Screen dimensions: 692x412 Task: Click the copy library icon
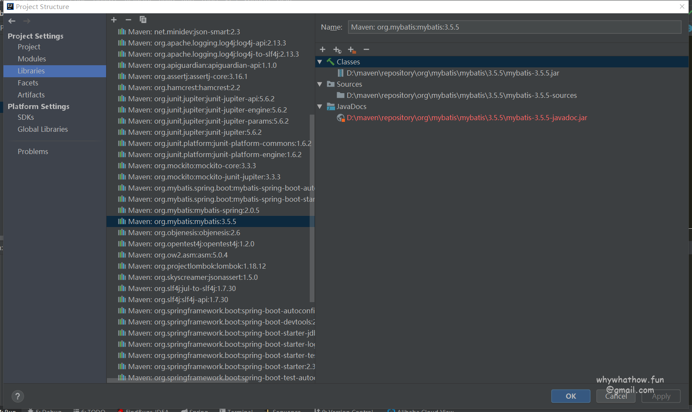pos(143,20)
